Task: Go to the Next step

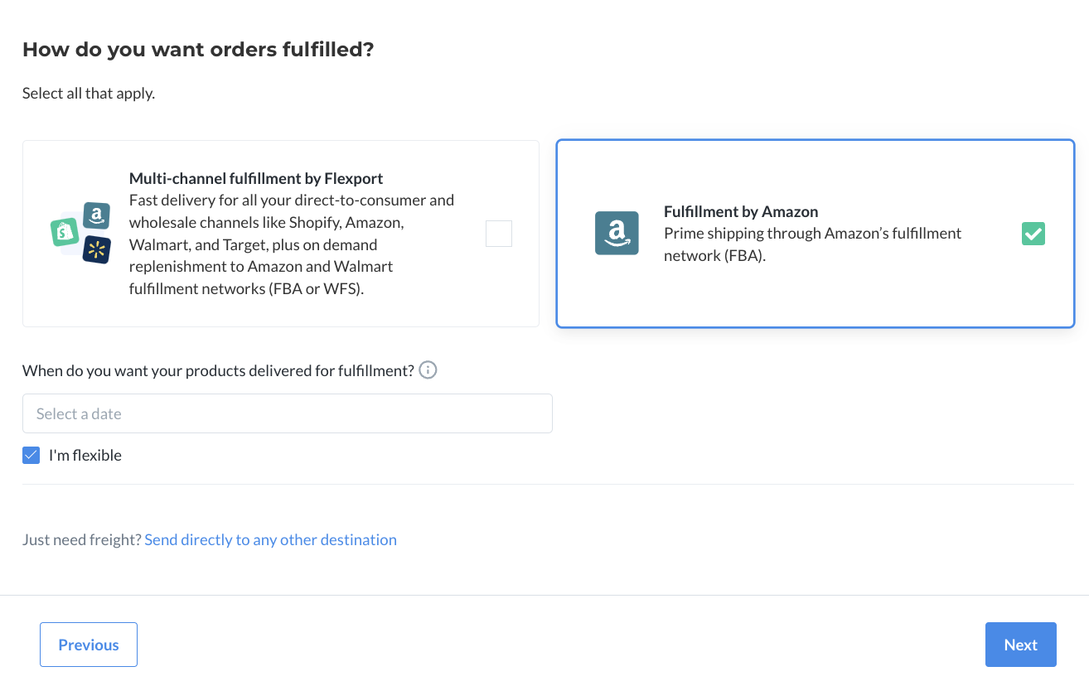Action: point(1021,645)
